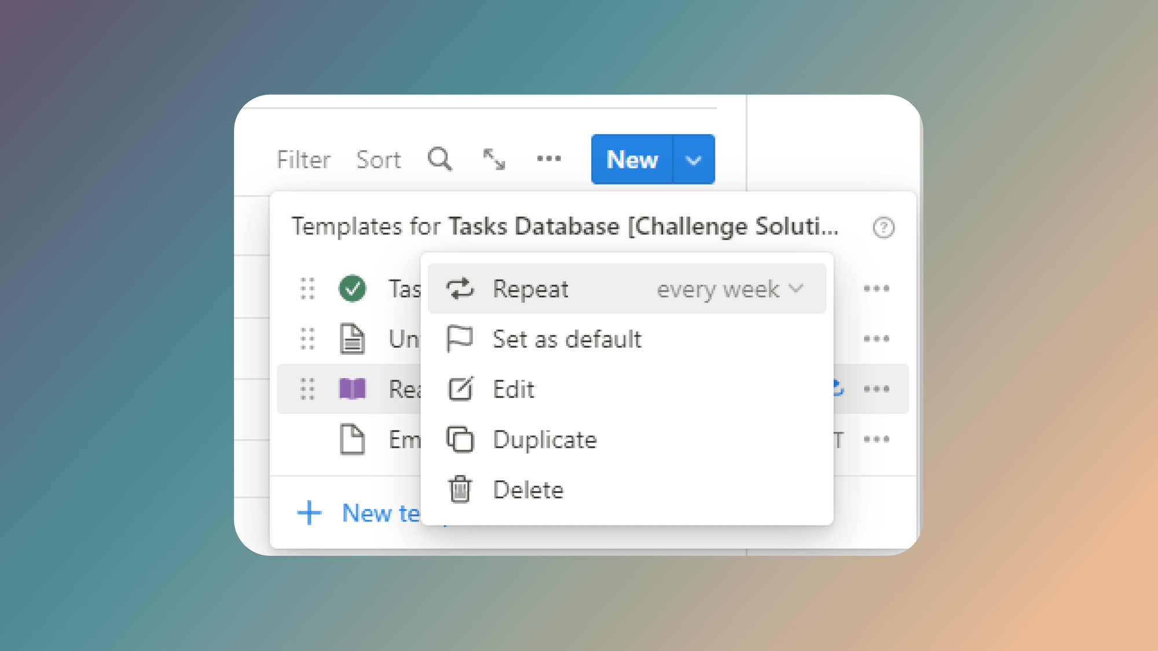Select the purple book Reading template icon
This screenshot has height=651, width=1158.
353,389
